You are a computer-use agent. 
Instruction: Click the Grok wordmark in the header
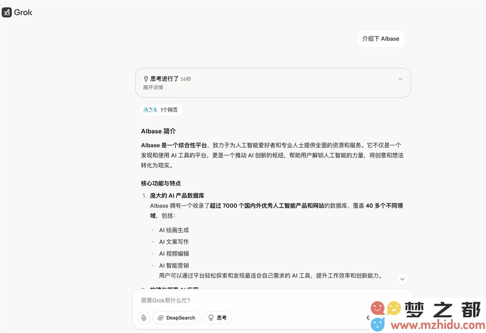coord(23,13)
